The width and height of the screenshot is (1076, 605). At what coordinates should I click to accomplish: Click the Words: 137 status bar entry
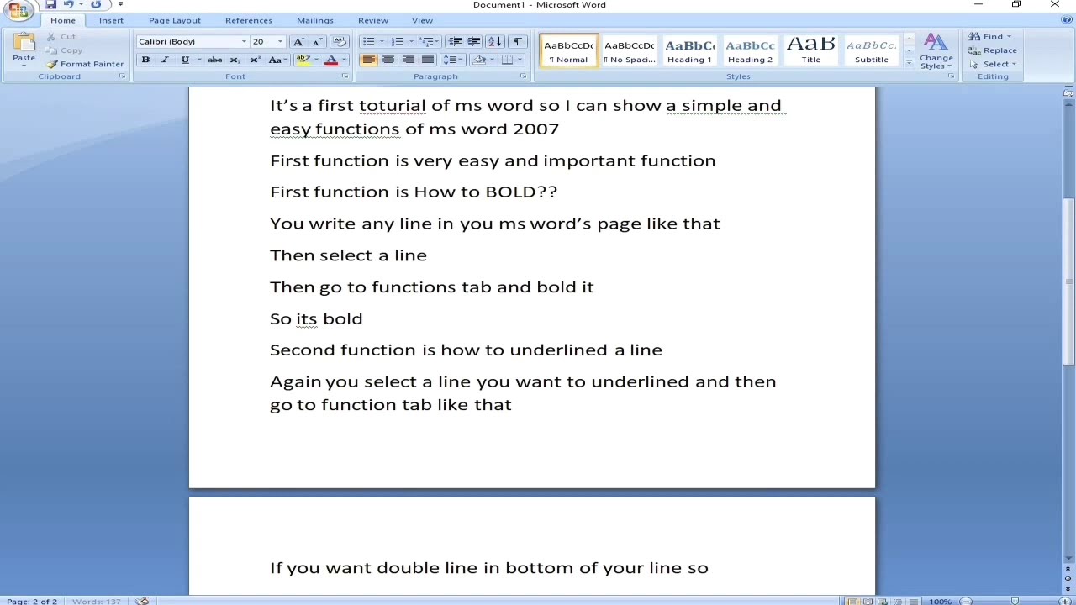click(97, 601)
